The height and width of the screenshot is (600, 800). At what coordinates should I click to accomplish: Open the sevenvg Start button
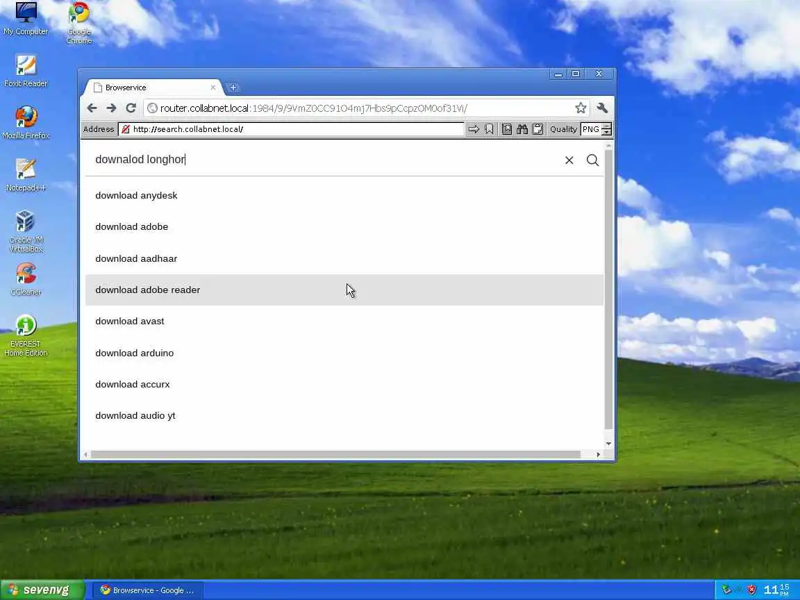point(42,590)
